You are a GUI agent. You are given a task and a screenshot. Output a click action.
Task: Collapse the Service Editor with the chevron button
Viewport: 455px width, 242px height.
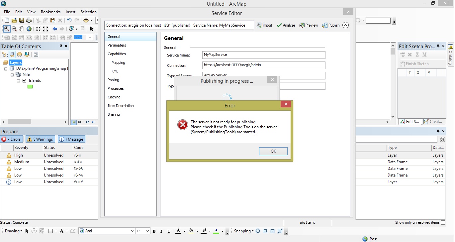(345, 25)
